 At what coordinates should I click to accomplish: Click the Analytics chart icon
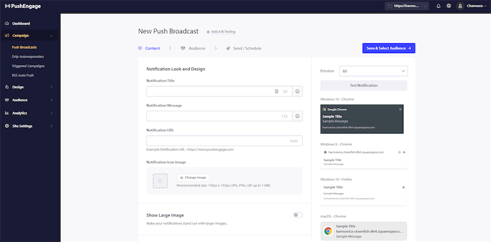pyautogui.click(x=7, y=113)
